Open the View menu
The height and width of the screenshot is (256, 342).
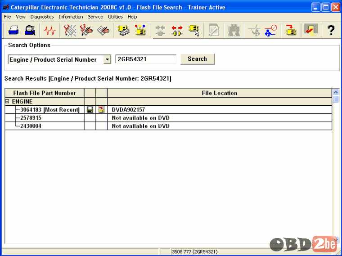[21, 17]
